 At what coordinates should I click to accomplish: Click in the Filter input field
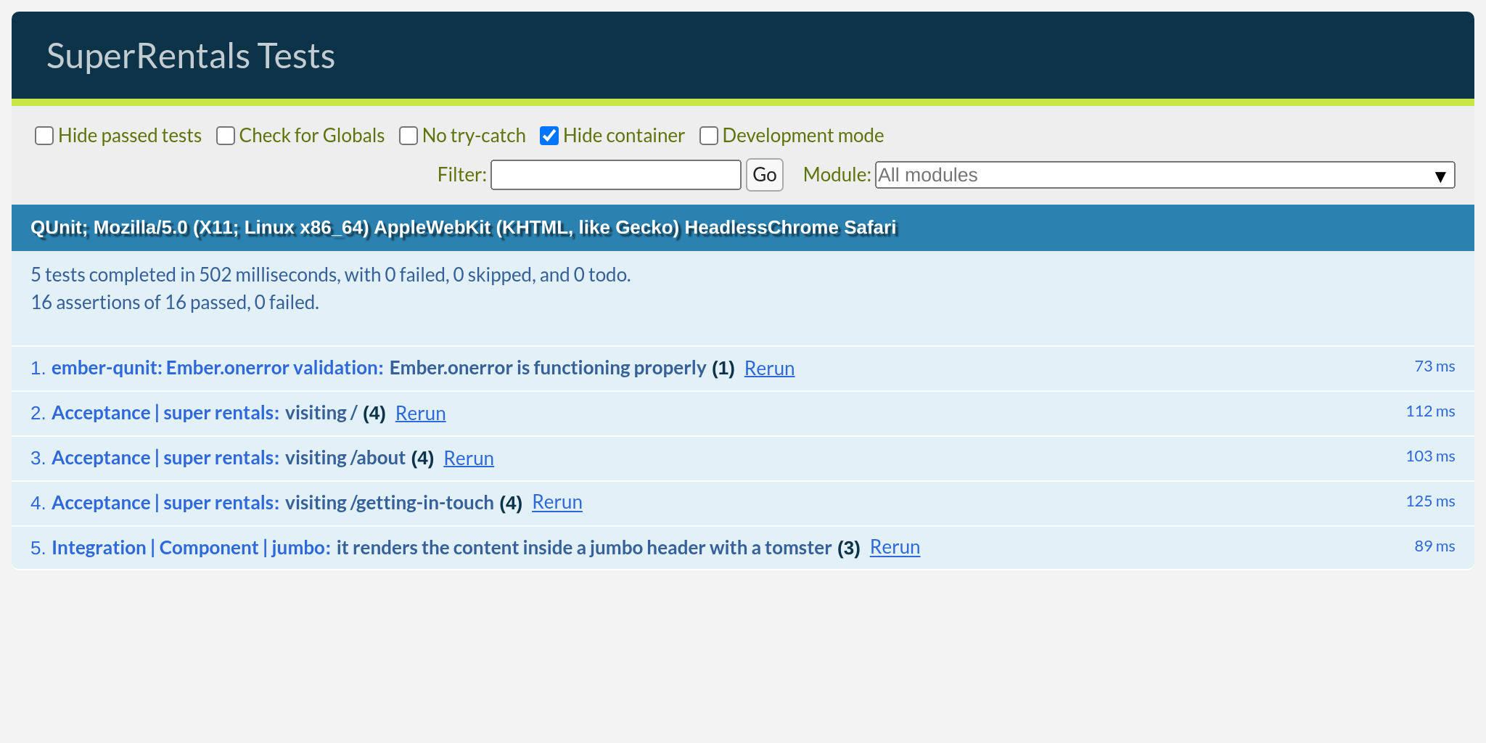pyautogui.click(x=615, y=175)
